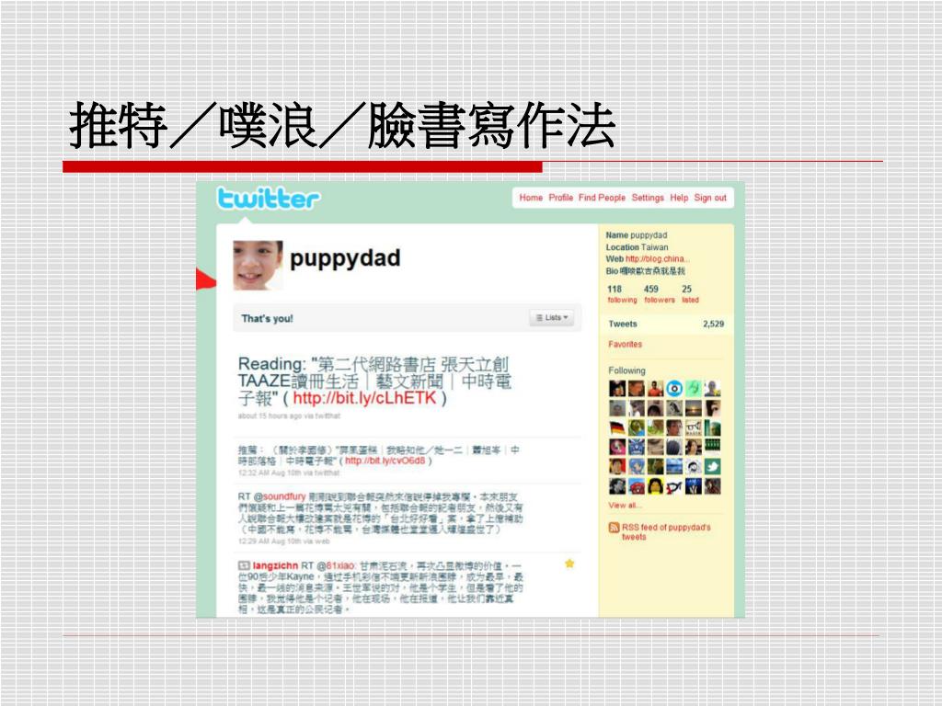Click the blue sky and water avatar in Following

pyautogui.click(x=674, y=466)
